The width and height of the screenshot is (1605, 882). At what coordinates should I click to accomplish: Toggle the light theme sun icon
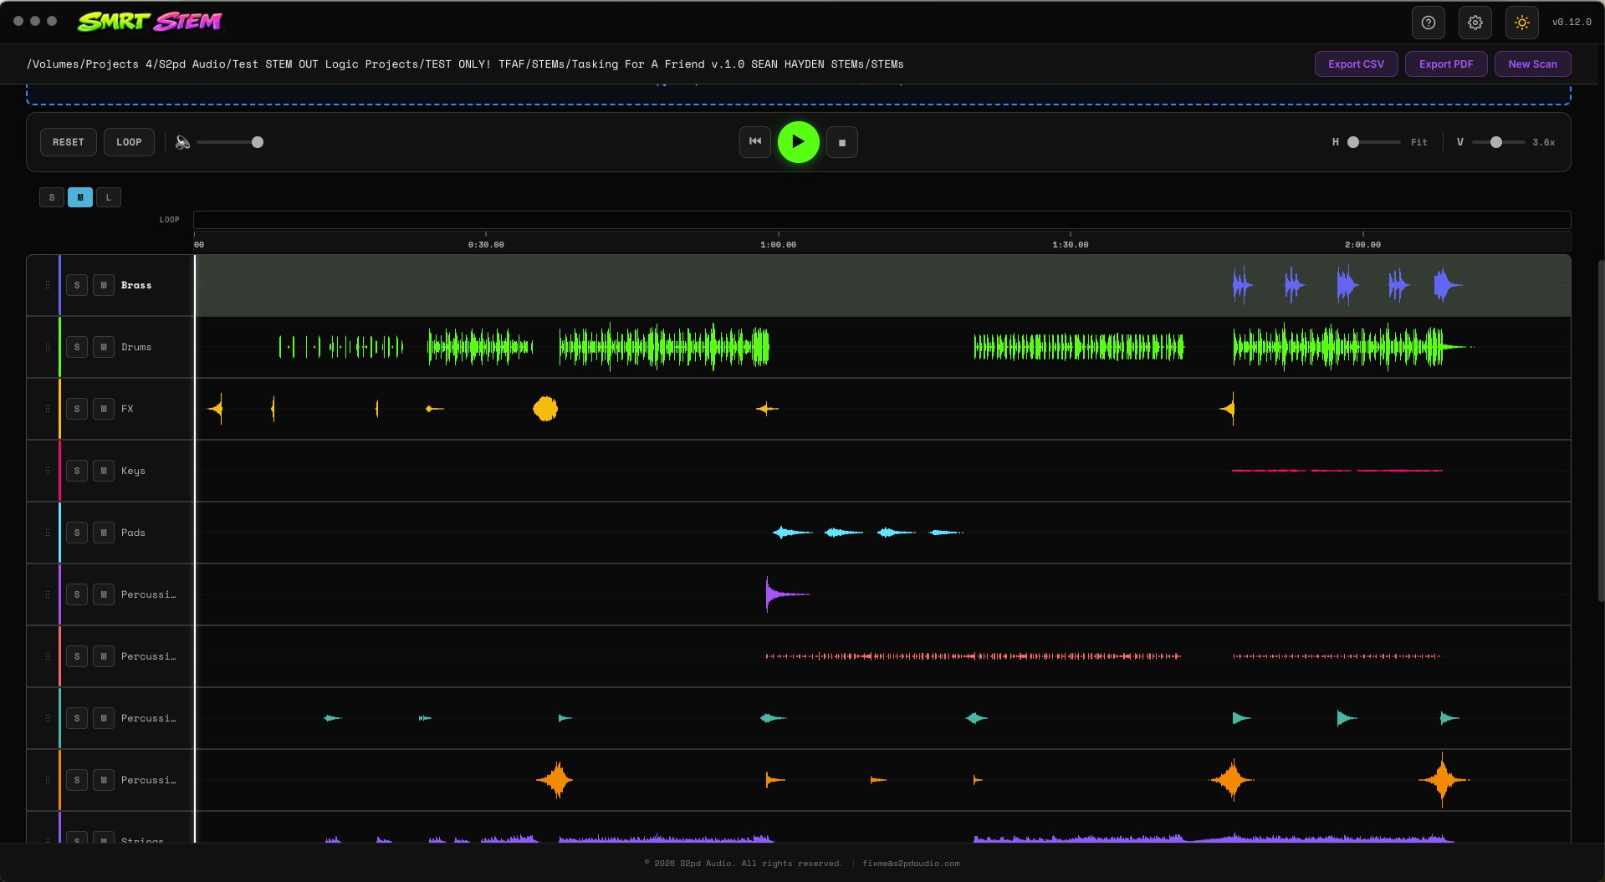tap(1521, 23)
